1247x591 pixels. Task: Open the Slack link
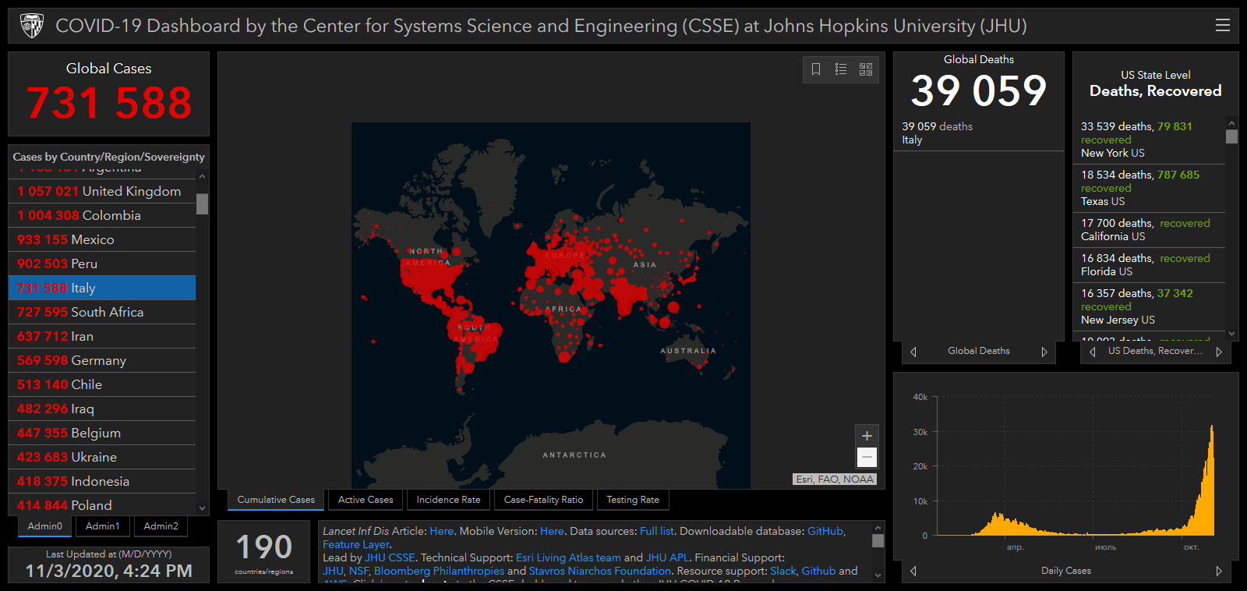pyautogui.click(x=783, y=571)
